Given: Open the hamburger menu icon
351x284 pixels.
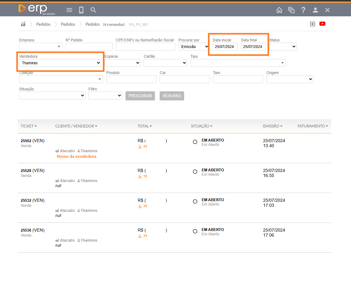Looking at the screenshot, I should pyautogui.click(x=69, y=10).
